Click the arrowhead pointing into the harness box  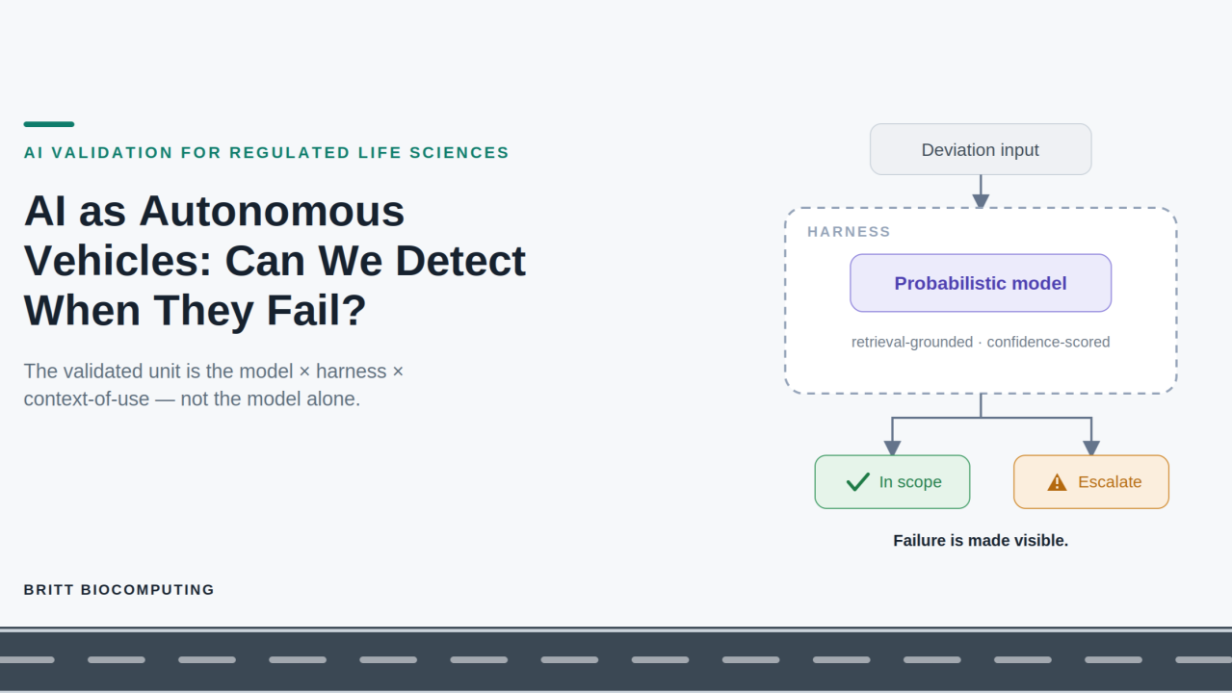981,201
